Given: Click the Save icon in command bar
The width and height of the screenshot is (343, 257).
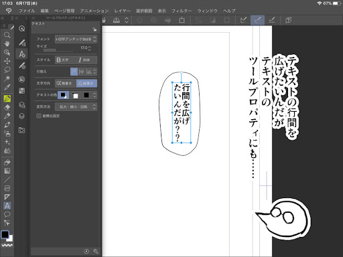Looking at the screenshot, I should 117,20.
